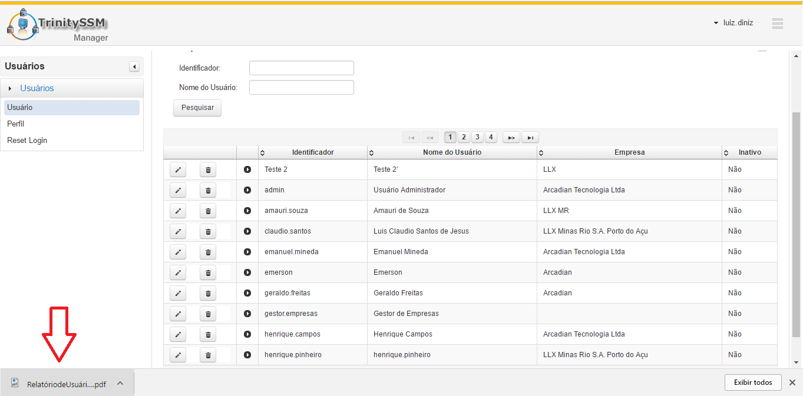The image size is (803, 396).
Task: Open the hamburger menu icon at top right
Action: click(x=777, y=24)
